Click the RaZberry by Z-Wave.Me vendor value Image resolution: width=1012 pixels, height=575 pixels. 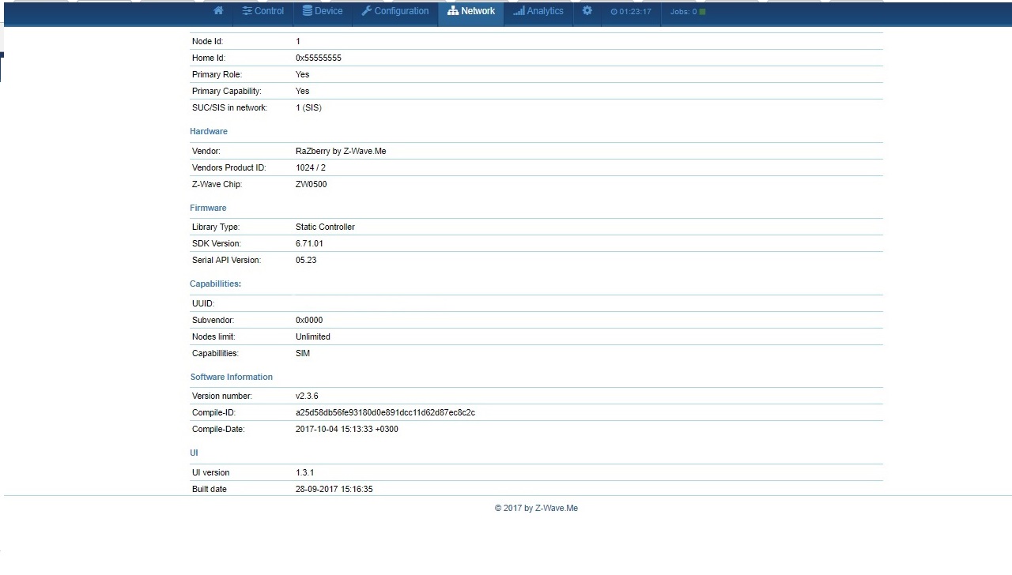point(341,151)
